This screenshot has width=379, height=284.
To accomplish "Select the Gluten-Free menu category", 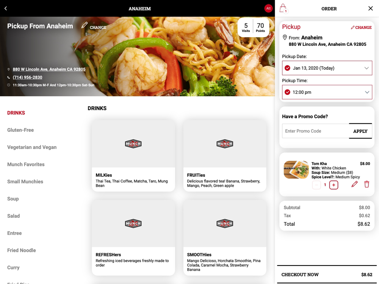I will tap(20, 130).
